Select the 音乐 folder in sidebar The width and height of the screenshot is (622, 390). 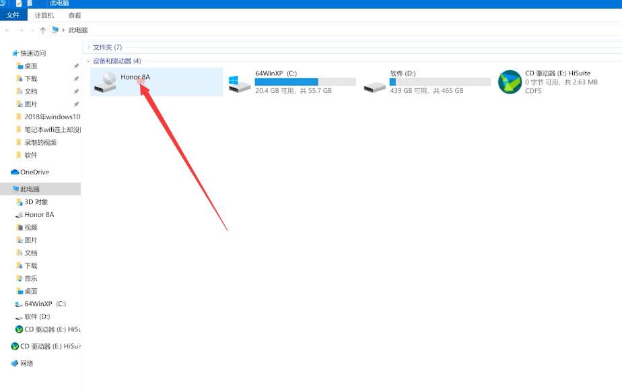(26, 278)
